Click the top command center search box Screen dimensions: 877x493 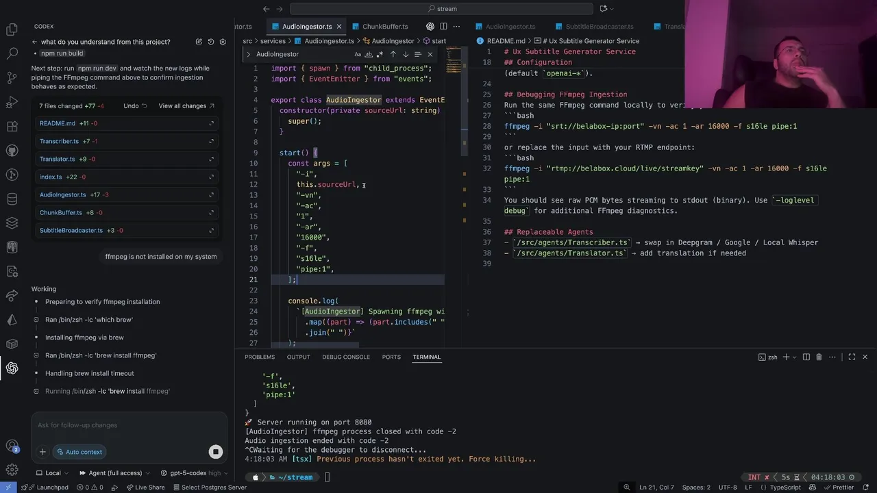point(441,9)
